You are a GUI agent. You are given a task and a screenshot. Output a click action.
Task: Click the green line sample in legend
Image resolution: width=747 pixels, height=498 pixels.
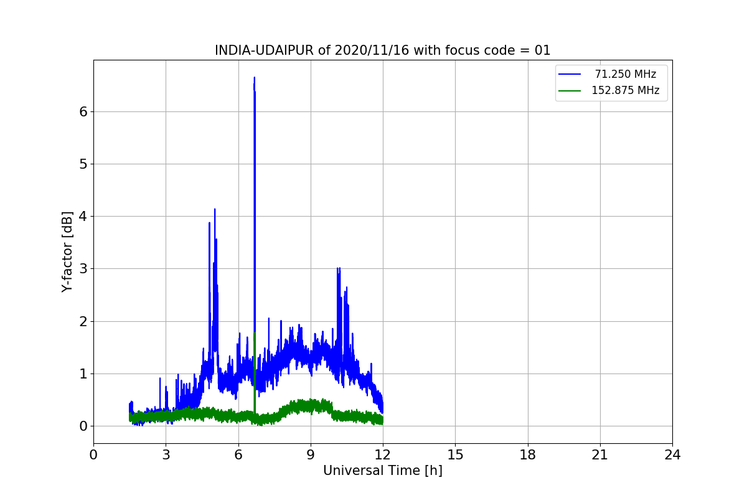pos(570,91)
